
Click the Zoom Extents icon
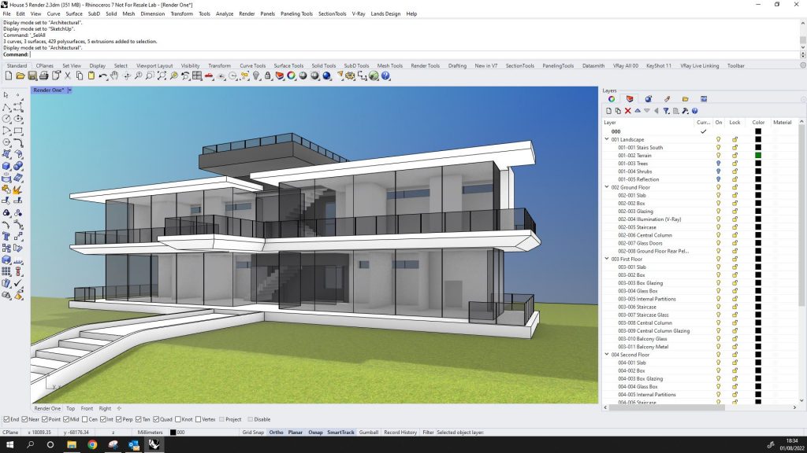click(162, 76)
